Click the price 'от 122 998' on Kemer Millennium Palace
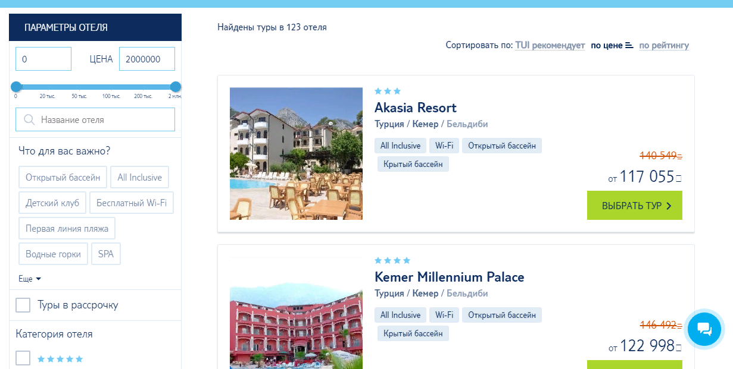This screenshot has height=369, width=733. click(x=645, y=346)
